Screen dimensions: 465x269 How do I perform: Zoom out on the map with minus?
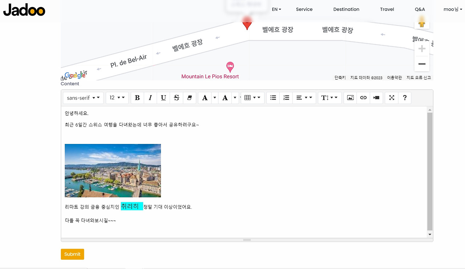point(422,64)
